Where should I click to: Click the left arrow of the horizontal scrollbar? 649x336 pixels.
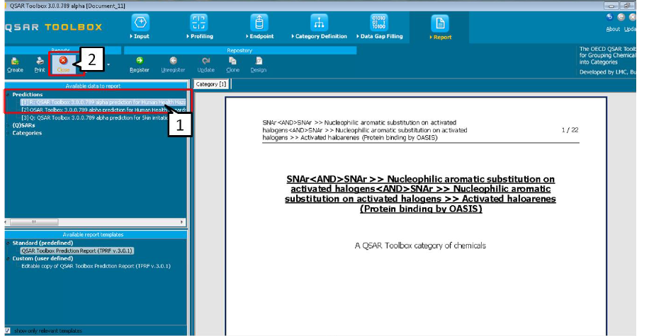6,222
